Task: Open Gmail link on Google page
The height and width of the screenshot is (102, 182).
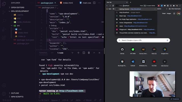Action: (x=164, y=14)
